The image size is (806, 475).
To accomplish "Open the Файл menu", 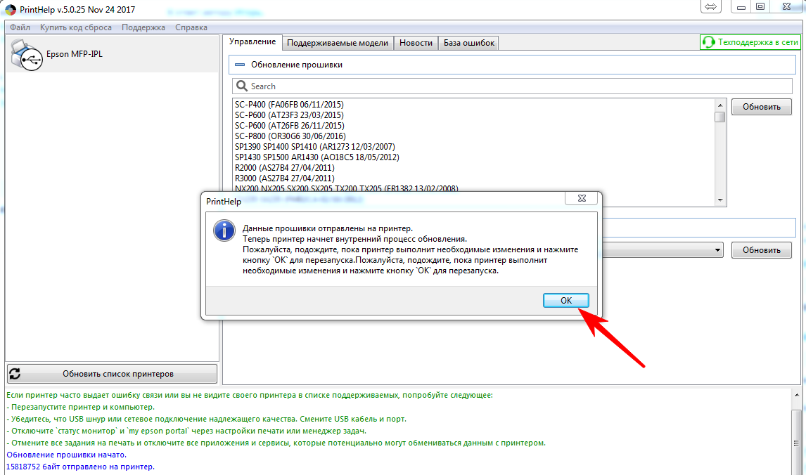I will tap(20, 27).
